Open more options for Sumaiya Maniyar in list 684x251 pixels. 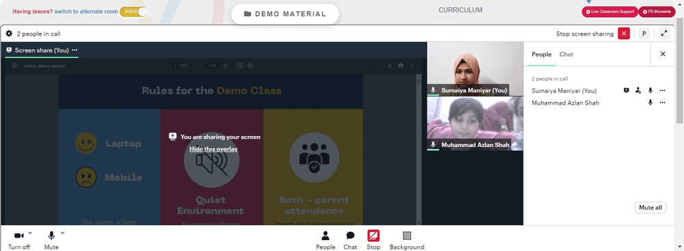[x=662, y=90]
